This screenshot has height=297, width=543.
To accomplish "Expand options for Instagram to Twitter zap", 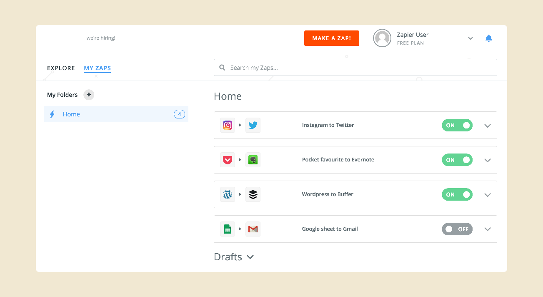I will click(x=488, y=126).
